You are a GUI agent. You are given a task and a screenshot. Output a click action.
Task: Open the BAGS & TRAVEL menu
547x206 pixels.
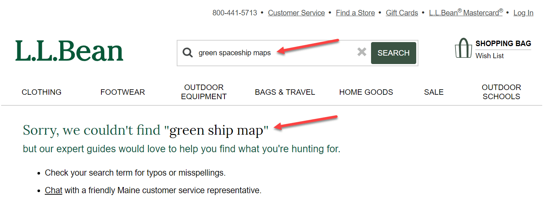(x=285, y=92)
